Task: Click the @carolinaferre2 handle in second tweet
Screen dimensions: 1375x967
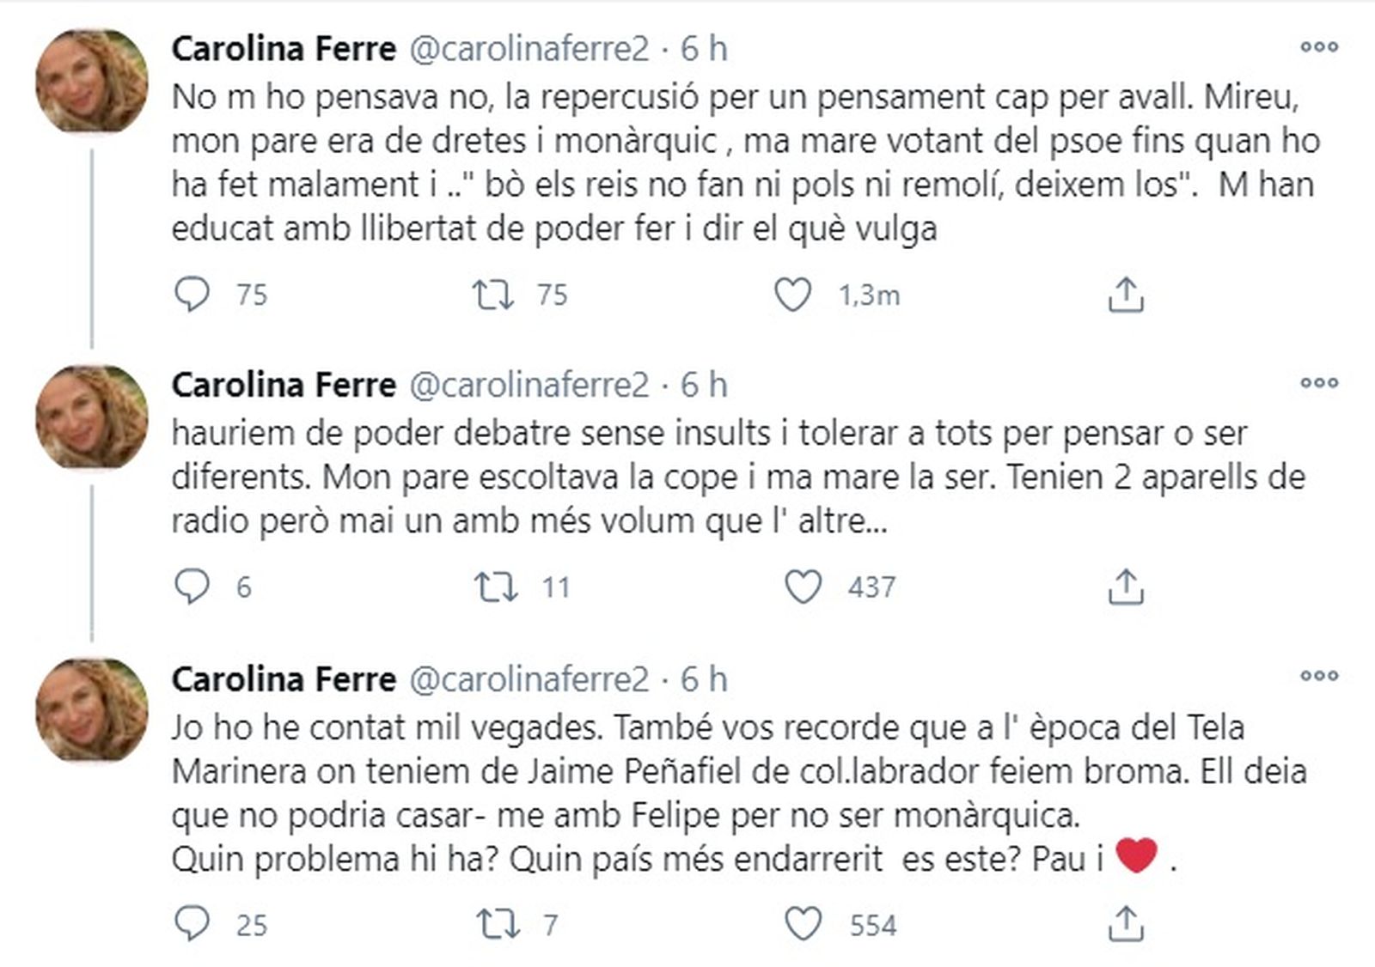Action: click(x=528, y=385)
